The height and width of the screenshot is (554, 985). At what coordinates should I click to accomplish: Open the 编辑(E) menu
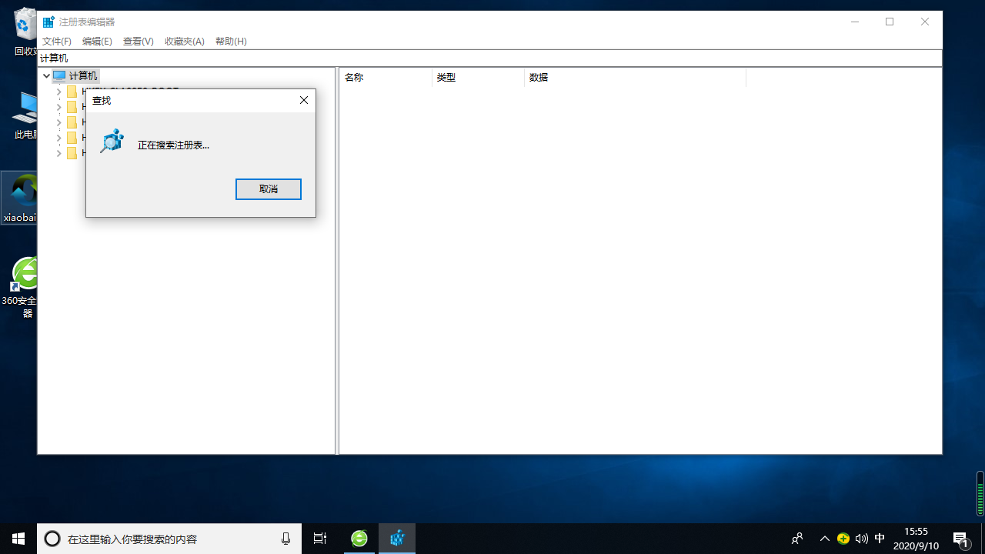[97, 42]
